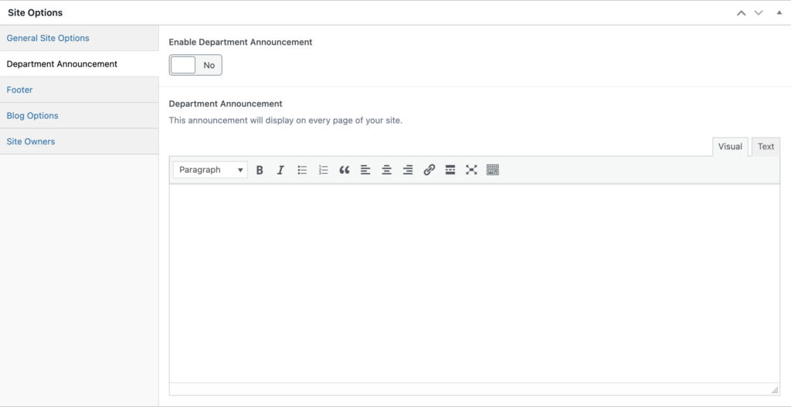
Task: Click the Italic formatting icon
Action: (280, 170)
